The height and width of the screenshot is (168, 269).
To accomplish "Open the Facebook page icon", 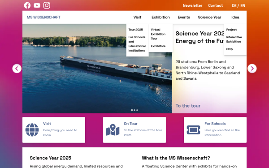I will point(27,5).
